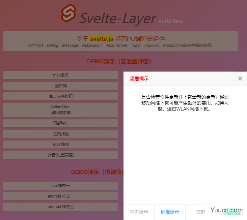Click 取消 in the dialog footer
This screenshot has width=247, height=220.
201,212
